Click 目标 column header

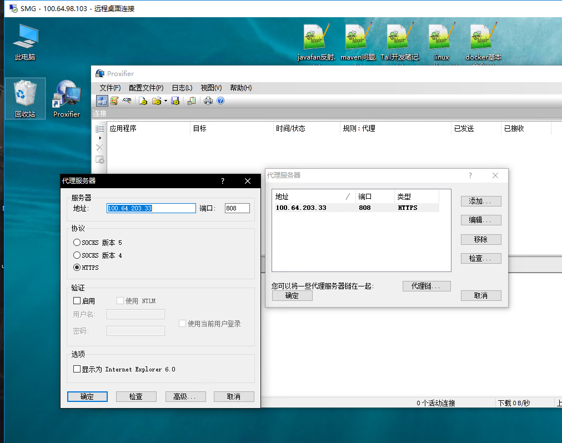(232, 128)
